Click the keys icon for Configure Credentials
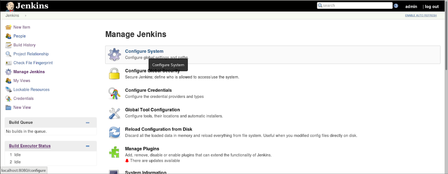Screen dimensions: 448x174 click(115, 94)
